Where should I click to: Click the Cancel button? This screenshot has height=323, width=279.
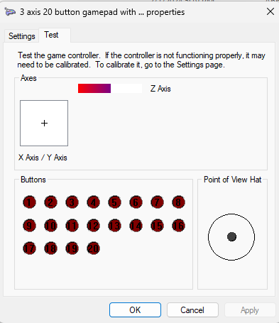point(192,310)
